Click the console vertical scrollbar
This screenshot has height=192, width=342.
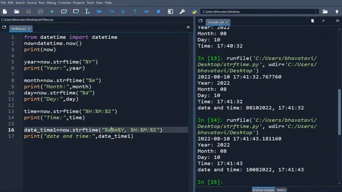(339, 112)
